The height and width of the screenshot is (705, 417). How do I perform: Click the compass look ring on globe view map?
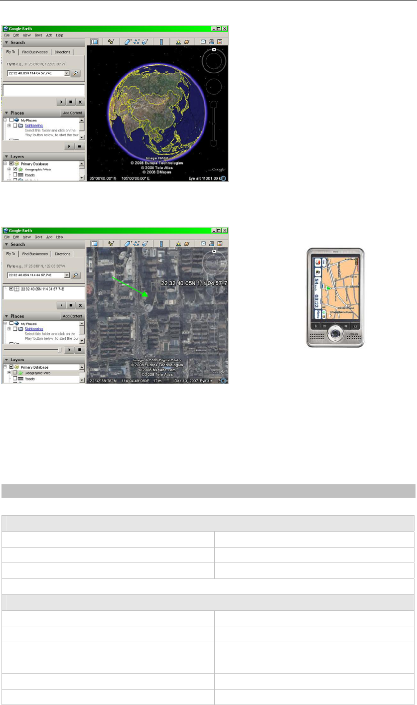click(214, 61)
